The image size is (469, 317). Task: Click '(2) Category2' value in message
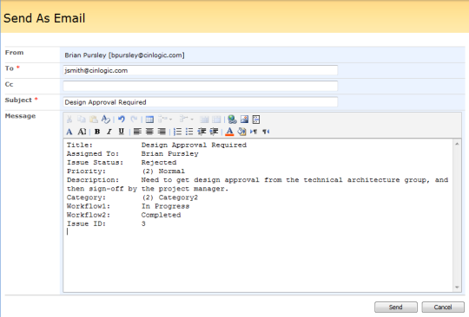pos(169,197)
